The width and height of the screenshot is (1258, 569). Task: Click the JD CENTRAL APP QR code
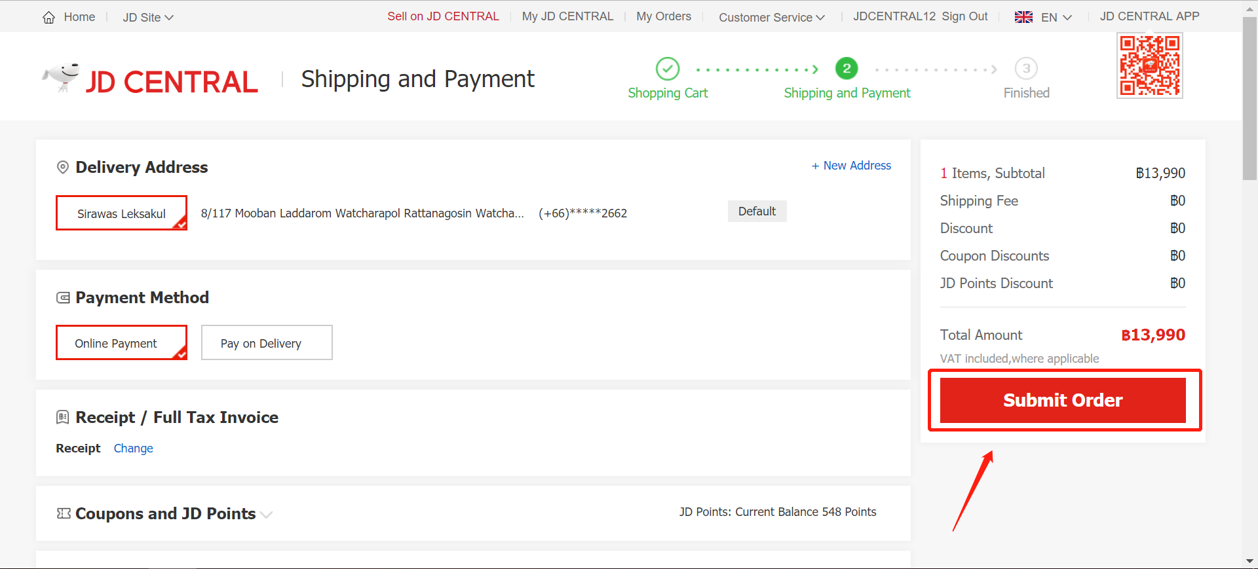(x=1150, y=65)
